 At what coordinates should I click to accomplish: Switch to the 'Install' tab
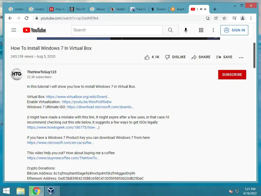point(119,9)
